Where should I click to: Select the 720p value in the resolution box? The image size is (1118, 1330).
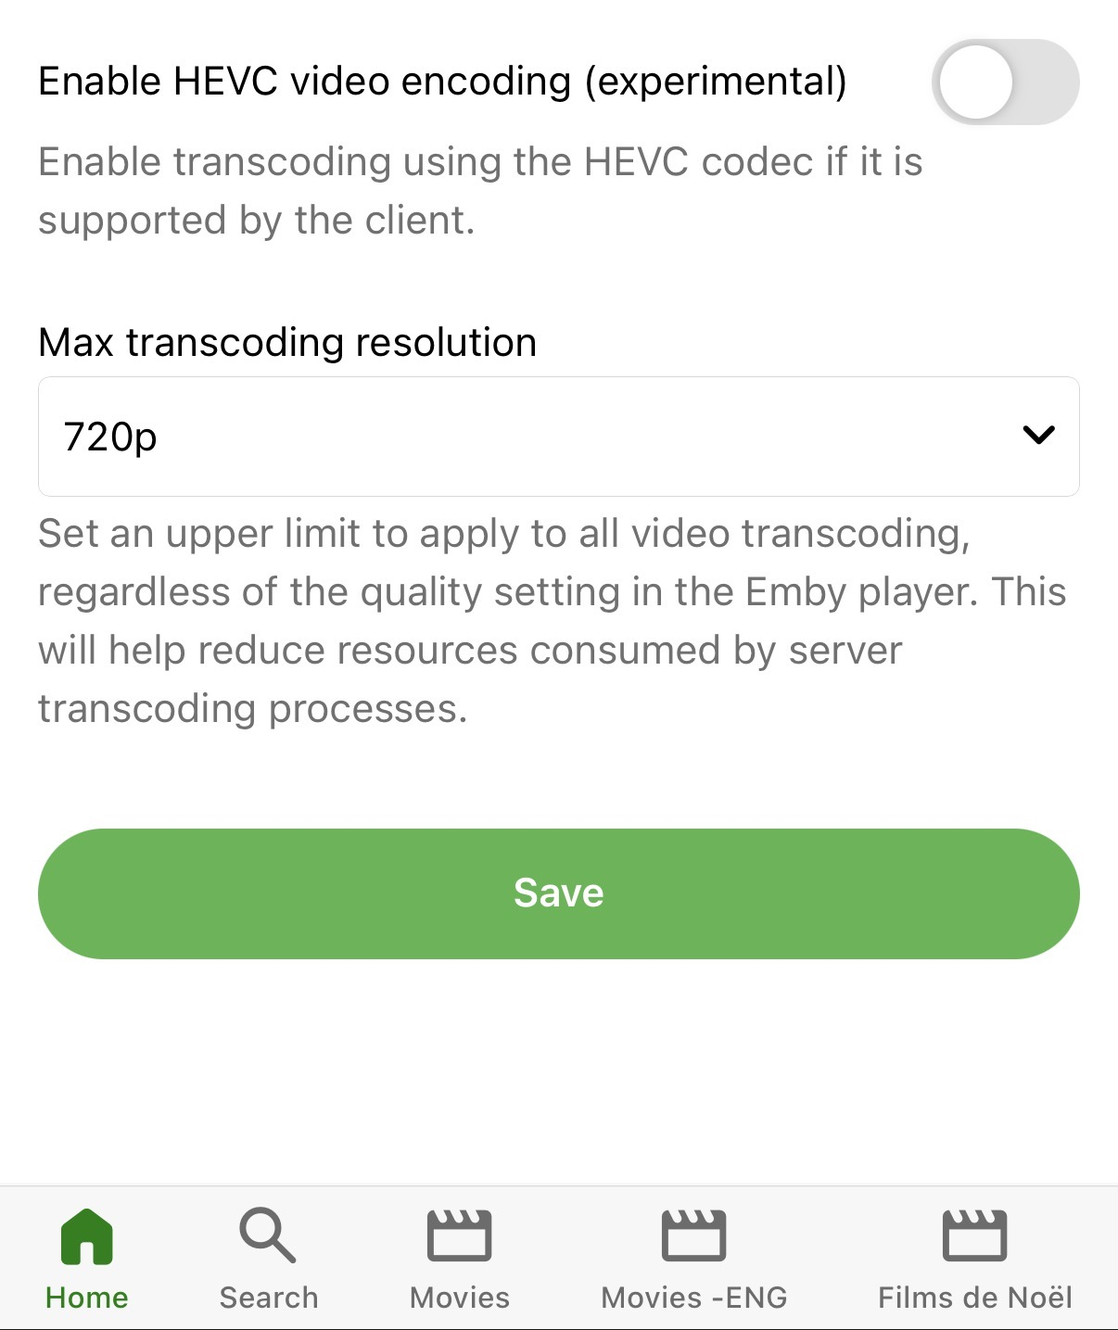point(110,437)
